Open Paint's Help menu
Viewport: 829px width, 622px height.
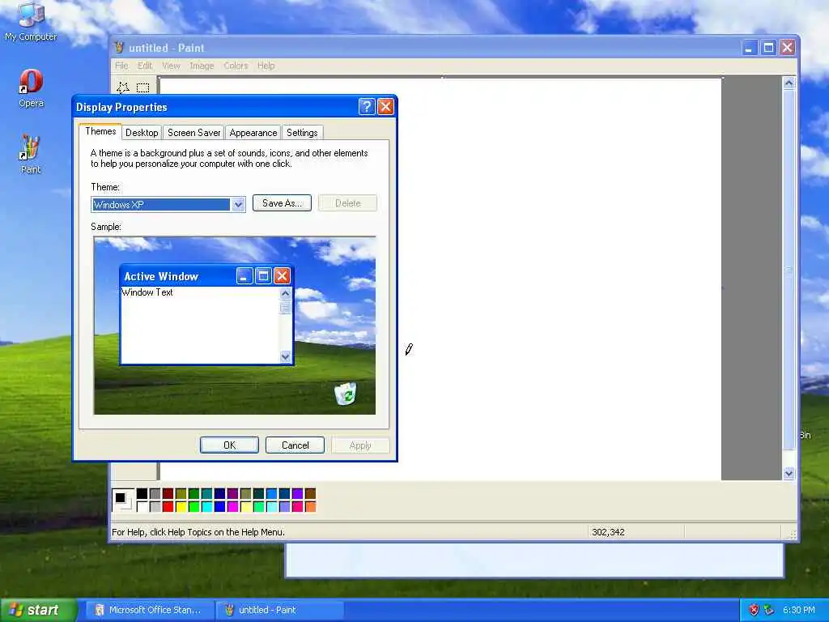point(266,66)
